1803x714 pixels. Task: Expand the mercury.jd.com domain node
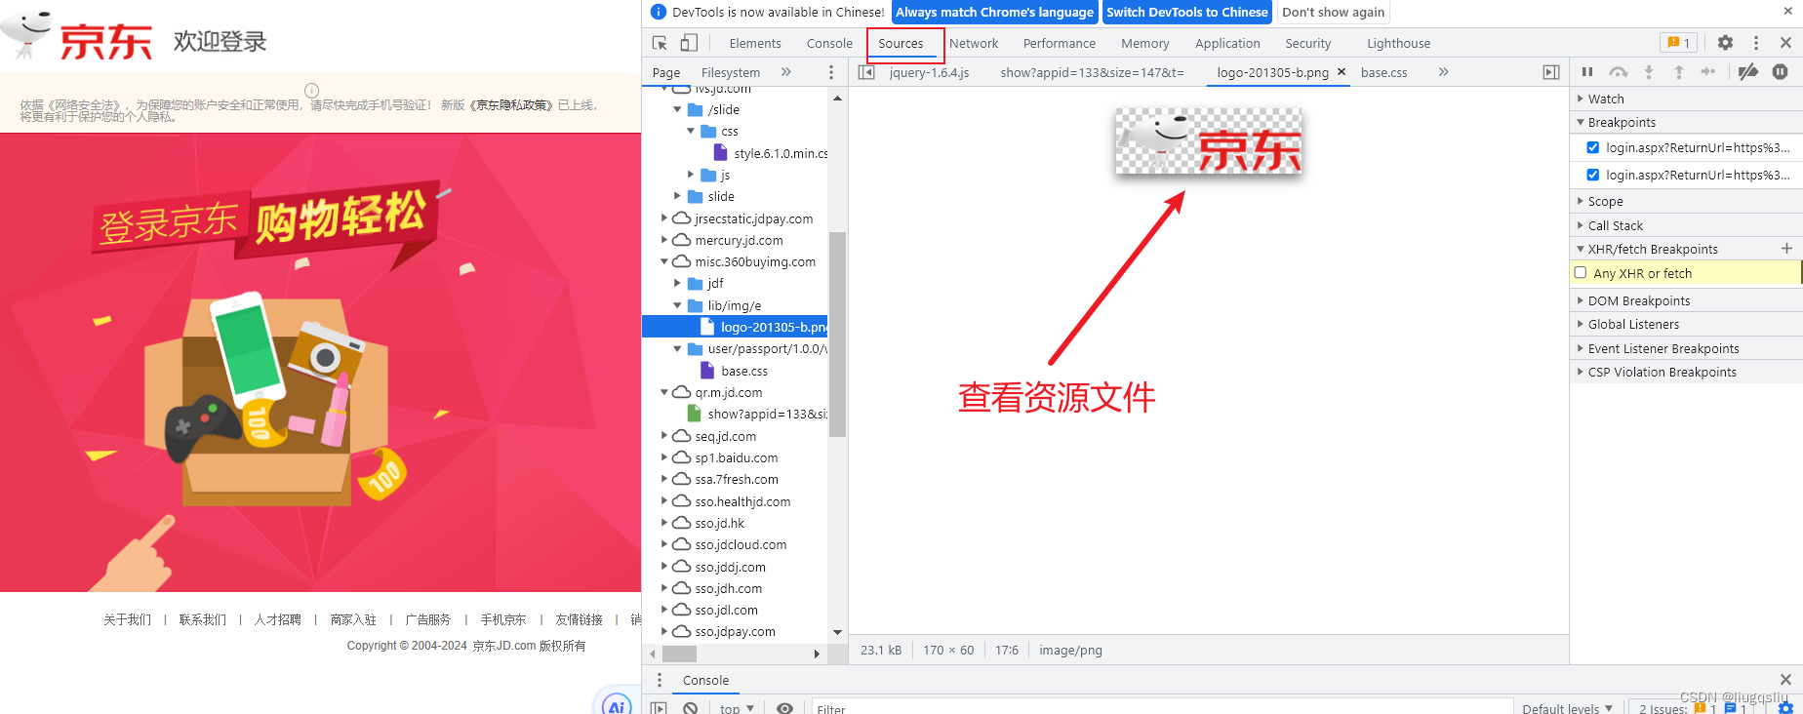pos(664,240)
